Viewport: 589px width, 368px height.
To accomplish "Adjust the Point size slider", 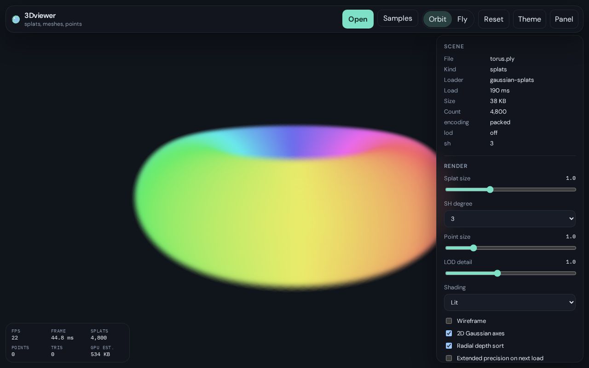I will click(510, 248).
